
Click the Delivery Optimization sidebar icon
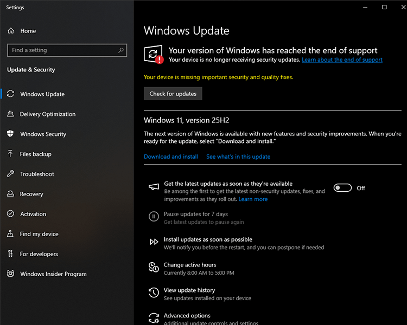tap(10, 114)
